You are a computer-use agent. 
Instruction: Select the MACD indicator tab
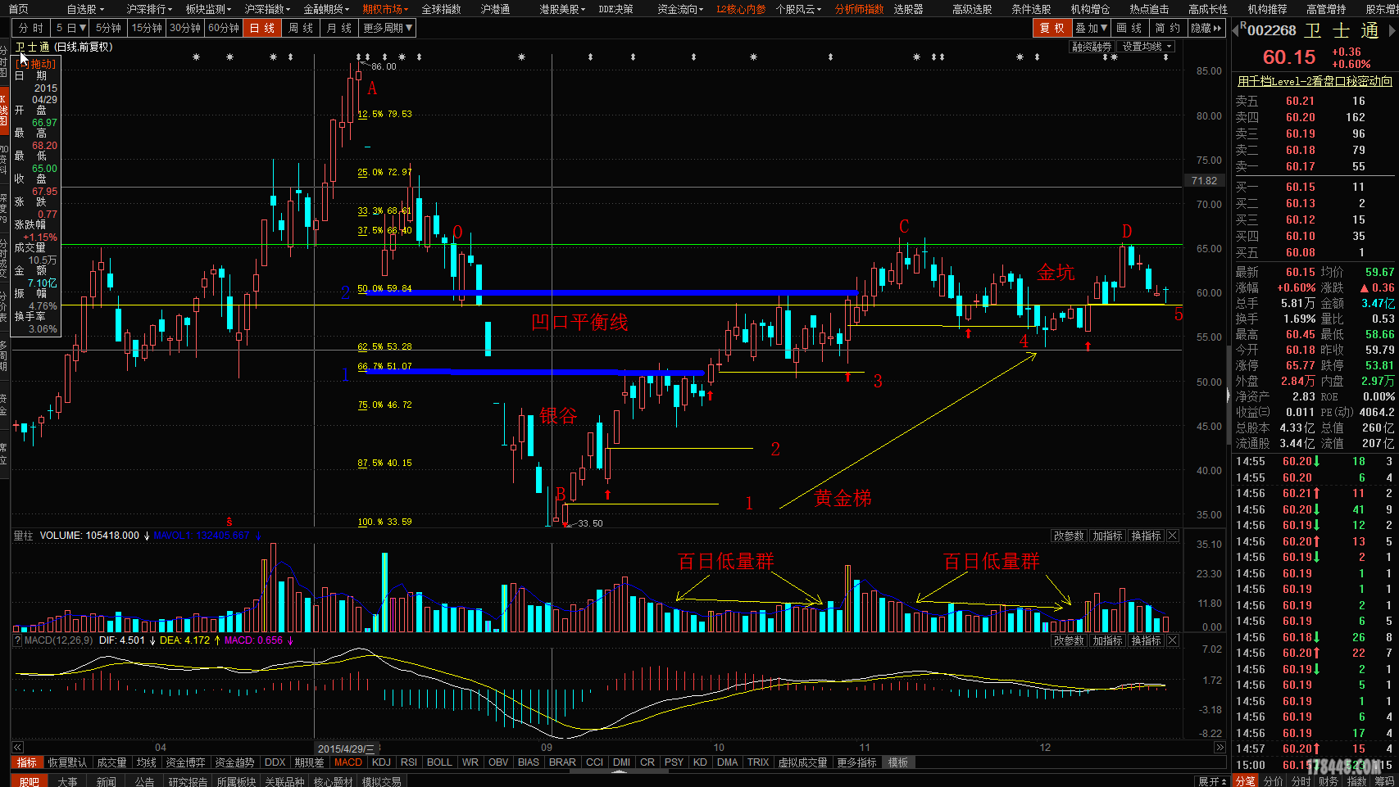point(348,762)
